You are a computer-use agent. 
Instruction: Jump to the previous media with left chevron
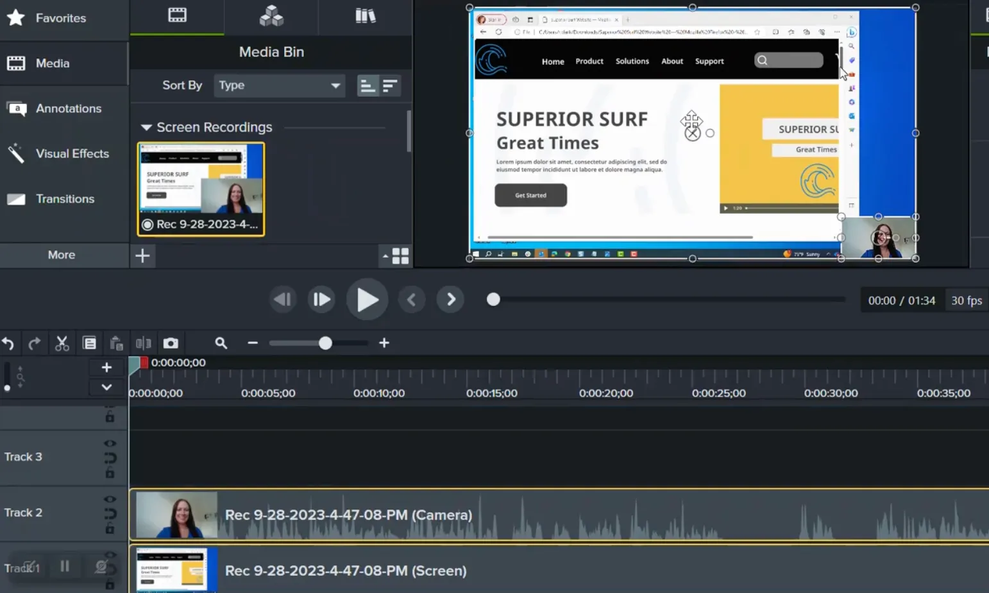click(412, 300)
